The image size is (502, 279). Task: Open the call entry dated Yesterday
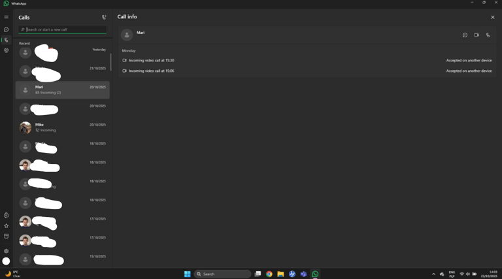coord(63,52)
